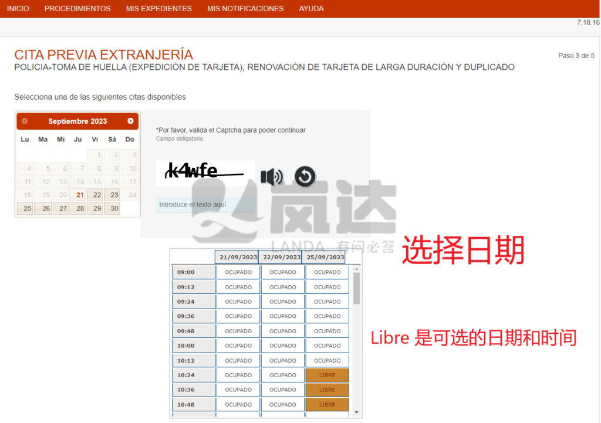Image resolution: width=601 pixels, height=423 pixels.
Task: Go to next month in calendar
Action: (x=130, y=121)
